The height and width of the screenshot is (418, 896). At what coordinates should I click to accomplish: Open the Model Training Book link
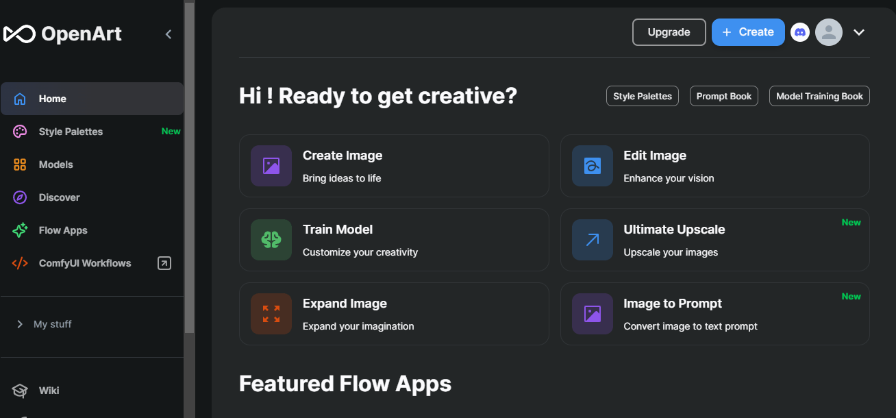[819, 96]
